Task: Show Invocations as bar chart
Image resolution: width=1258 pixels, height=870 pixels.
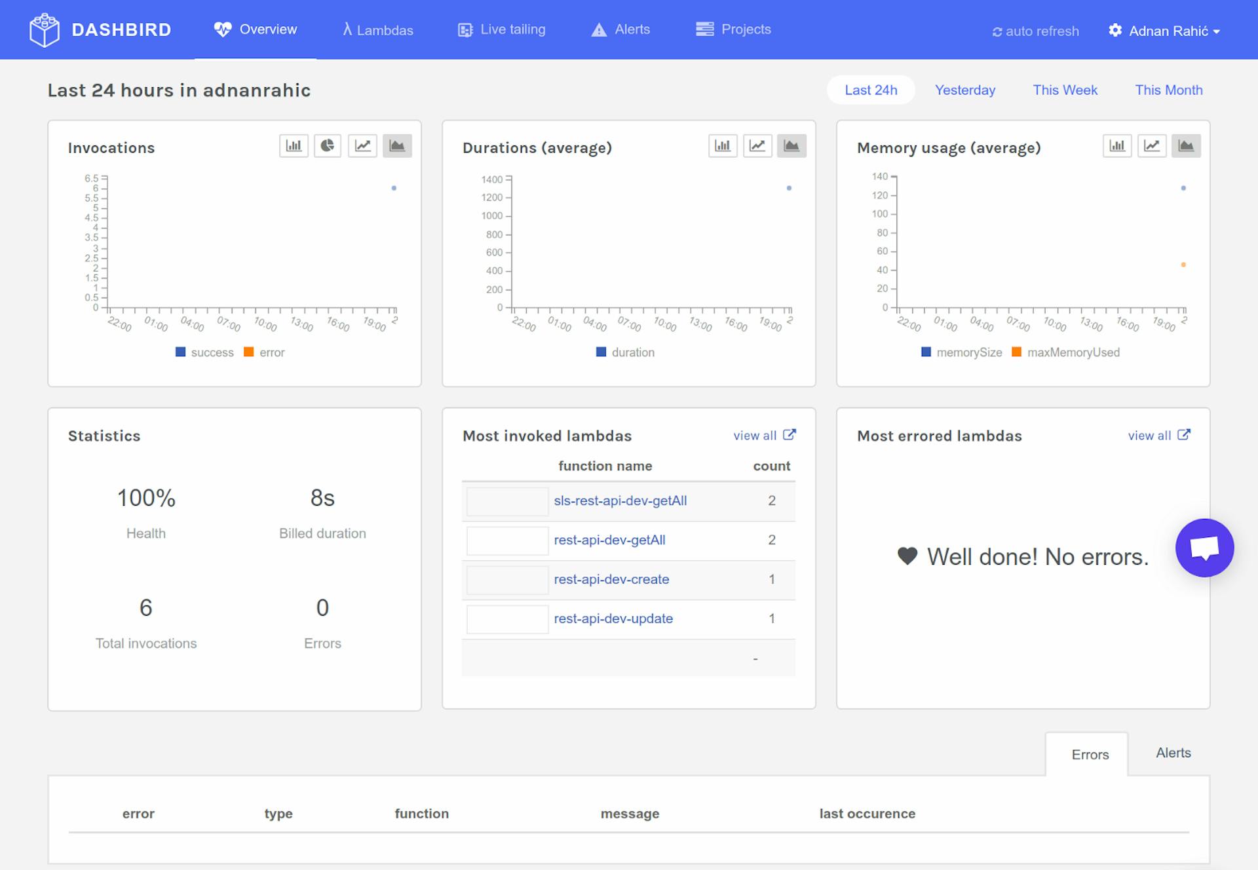Action: click(x=294, y=145)
